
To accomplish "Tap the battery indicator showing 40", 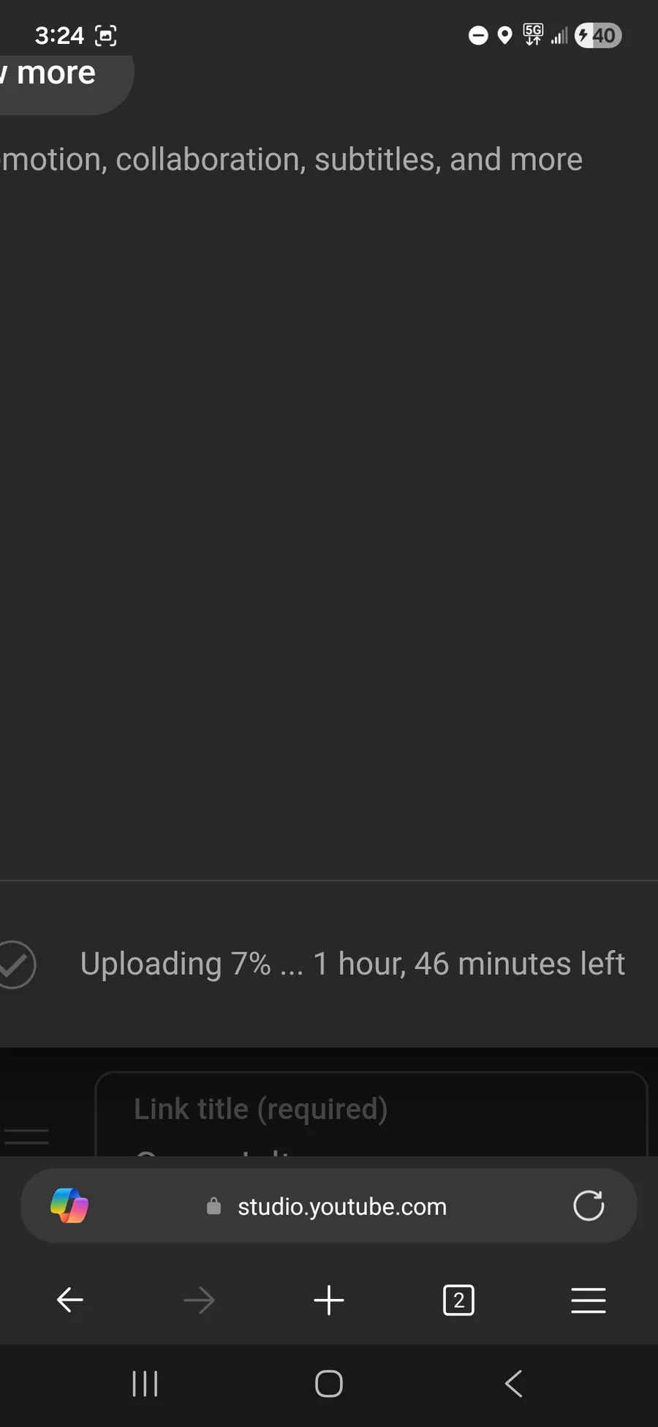I will pyautogui.click(x=598, y=35).
